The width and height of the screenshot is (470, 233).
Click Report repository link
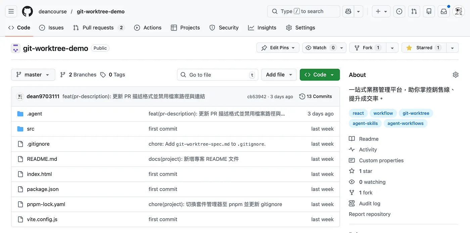click(370, 214)
